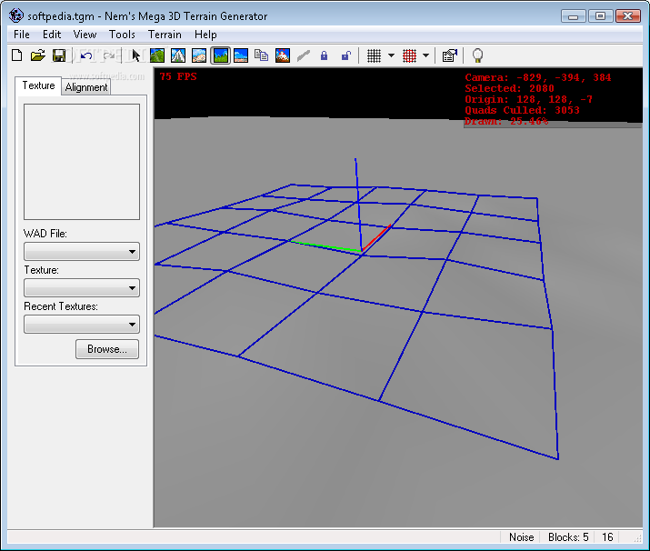This screenshot has height=551, width=650.
Task: Open the Terrain menu
Action: click(x=165, y=35)
